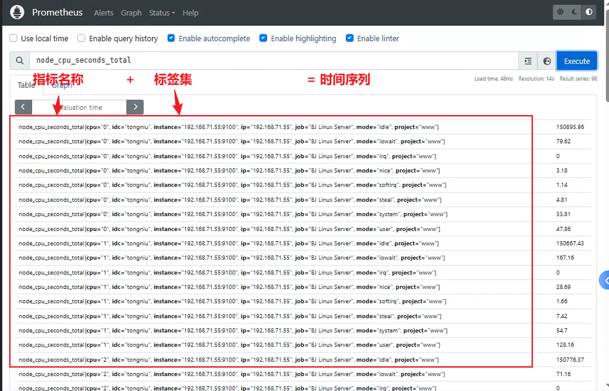Click the expression input with node_cpu_seconds_total
609x391 pixels.
click(274, 61)
